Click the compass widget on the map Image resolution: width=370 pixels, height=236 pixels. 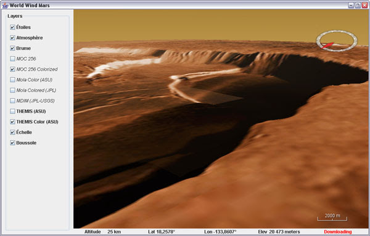(x=337, y=41)
